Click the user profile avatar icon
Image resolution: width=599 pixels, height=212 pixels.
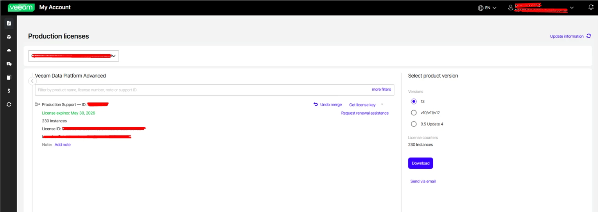click(x=511, y=7)
